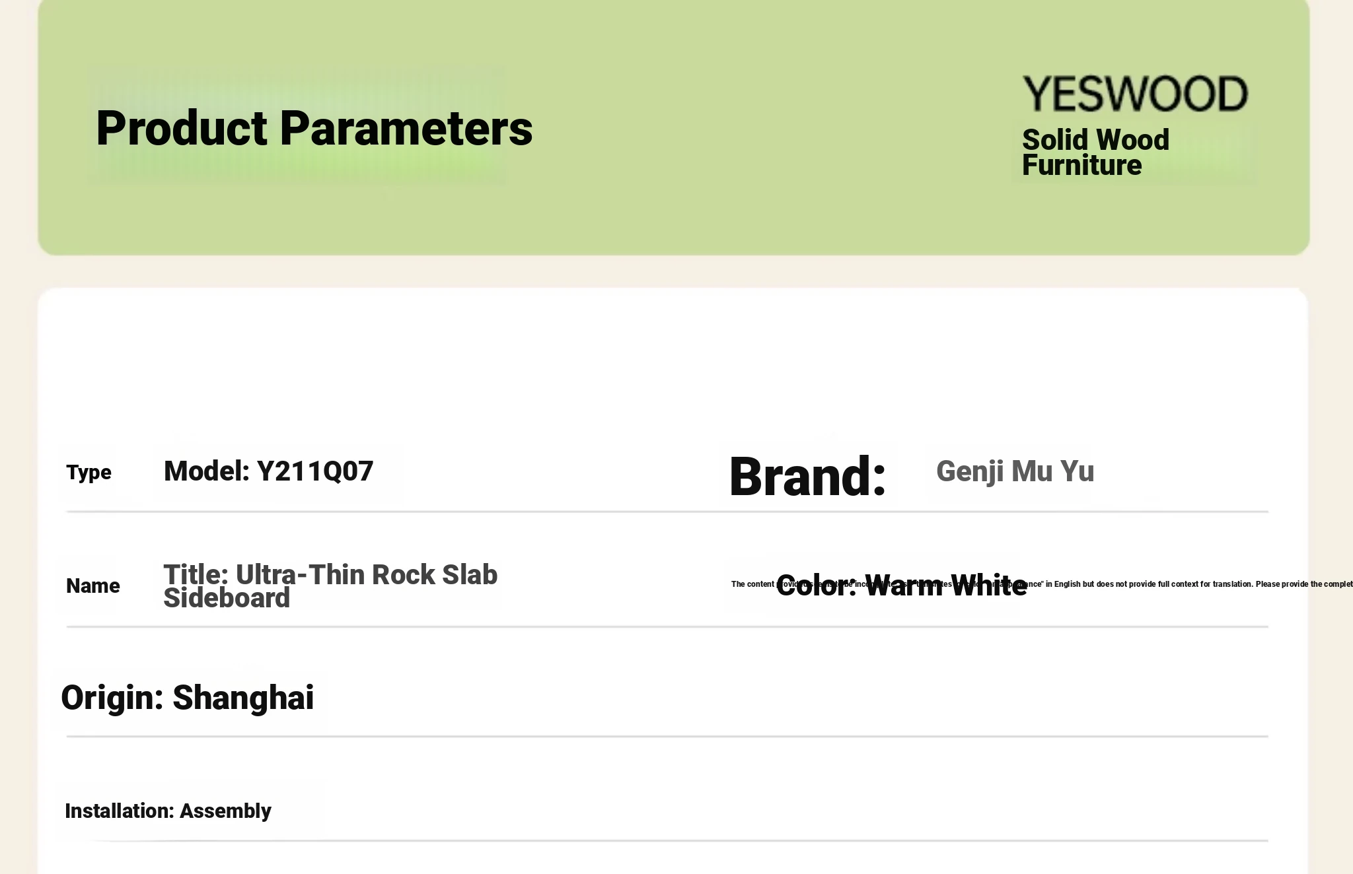1353x874 pixels.
Task: Click the YESWOOD brand logo
Action: click(1135, 94)
